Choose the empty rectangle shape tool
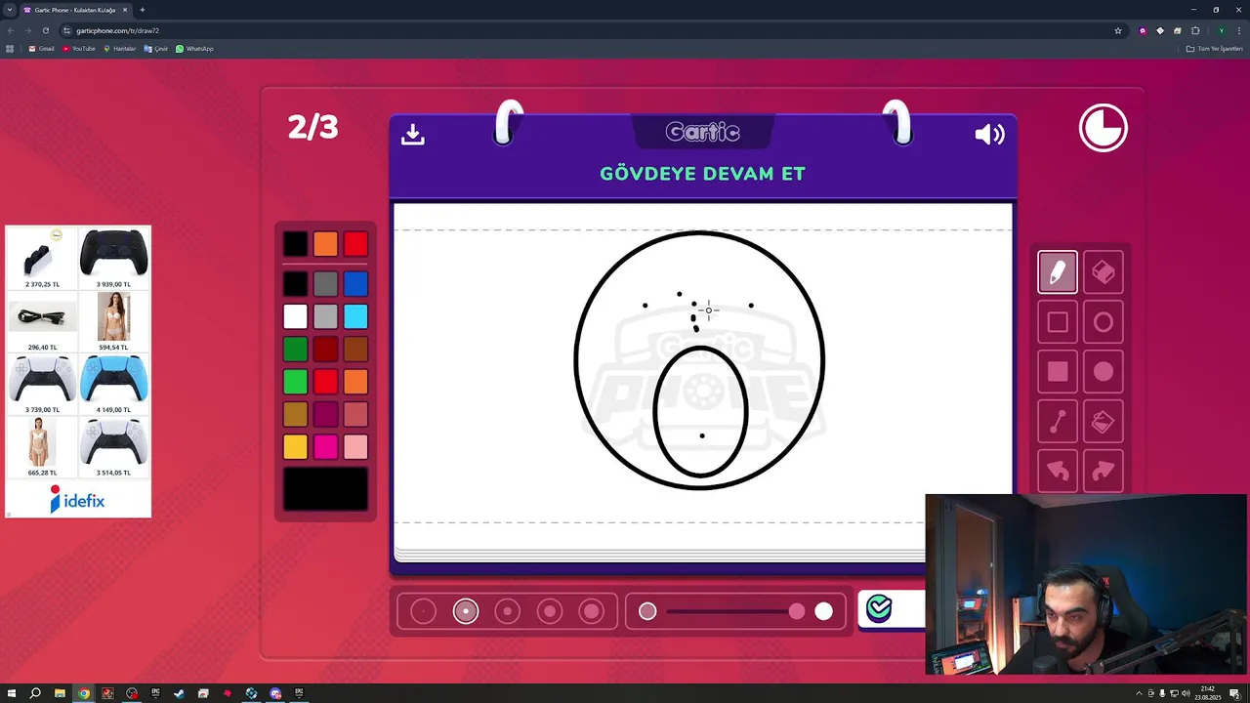The image size is (1250, 703). tap(1058, 322)
